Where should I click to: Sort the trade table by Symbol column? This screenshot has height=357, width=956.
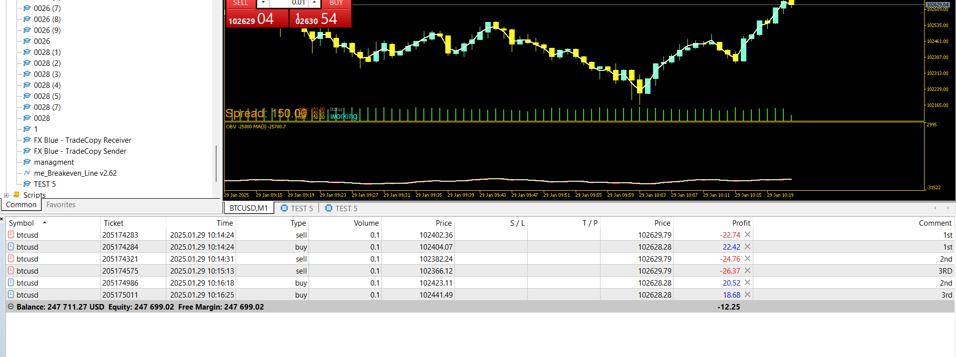click(x=21, y=223)
